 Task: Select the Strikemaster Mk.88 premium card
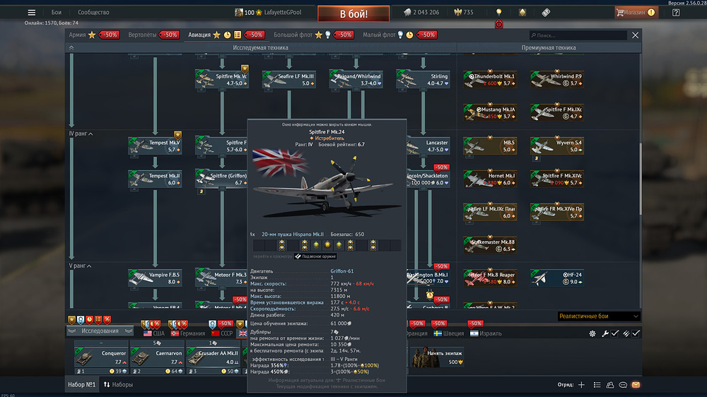coord(490,245)
